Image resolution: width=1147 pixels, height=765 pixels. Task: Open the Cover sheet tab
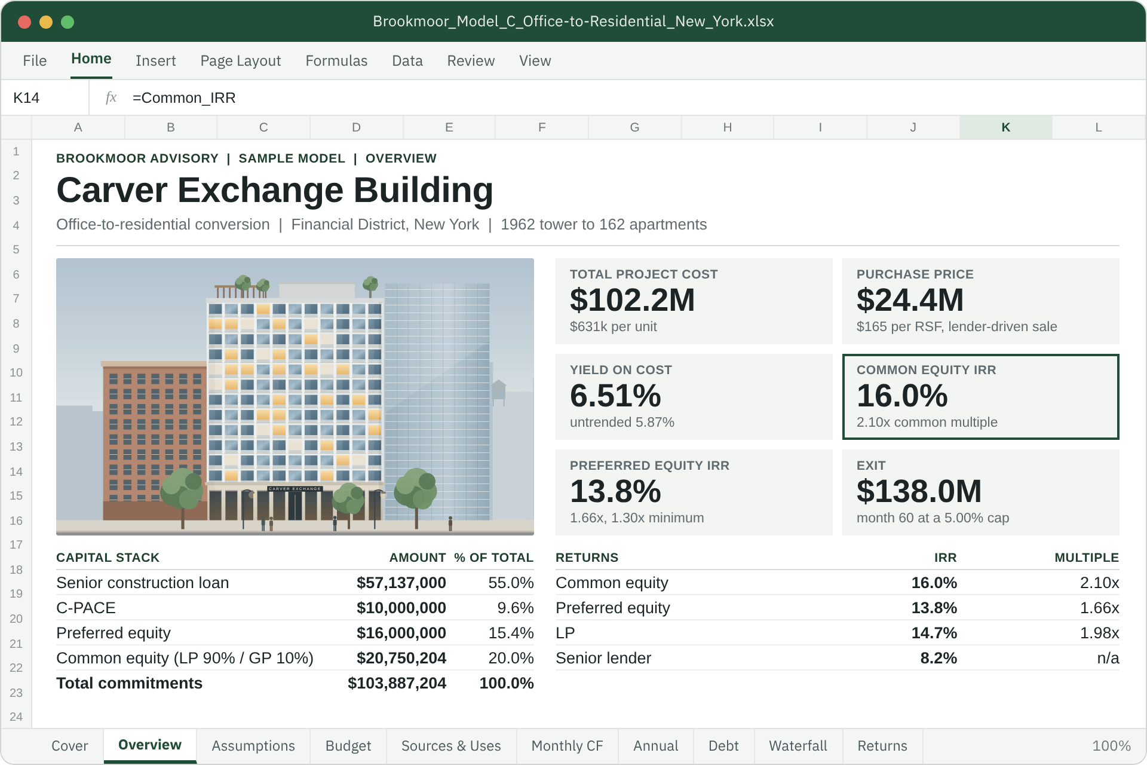tap(69, 745)
